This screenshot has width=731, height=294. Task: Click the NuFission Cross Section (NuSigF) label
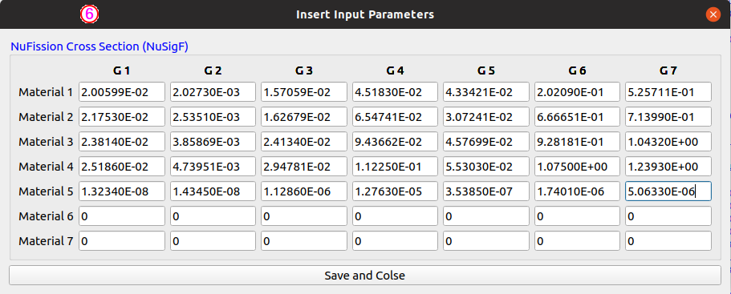99,46
